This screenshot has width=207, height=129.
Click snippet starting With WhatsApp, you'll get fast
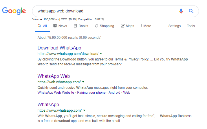click(x=114, y=118)
